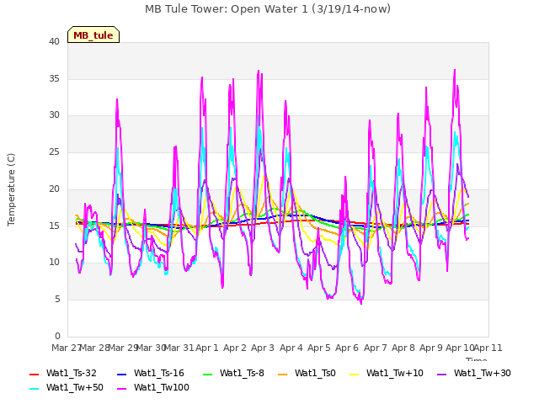
Task: Click the cyan Wat1_Tw+50 legend swatch
Action: [34, 389]
